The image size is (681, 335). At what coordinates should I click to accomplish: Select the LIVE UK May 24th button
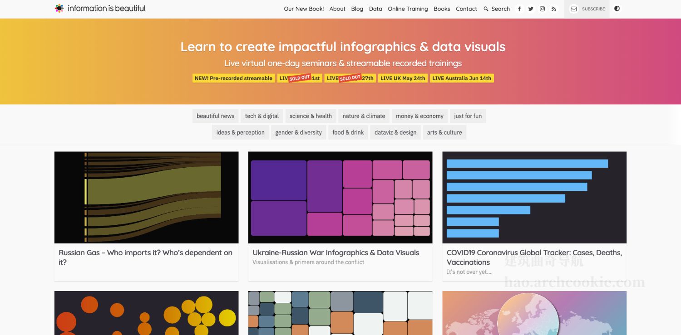point(403,78)
